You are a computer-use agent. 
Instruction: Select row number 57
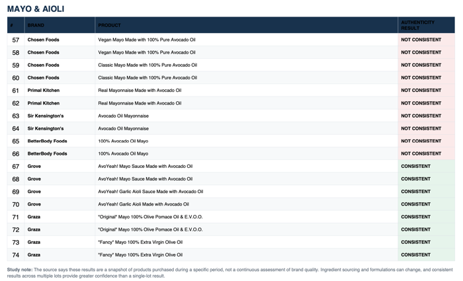click(16, 40)
